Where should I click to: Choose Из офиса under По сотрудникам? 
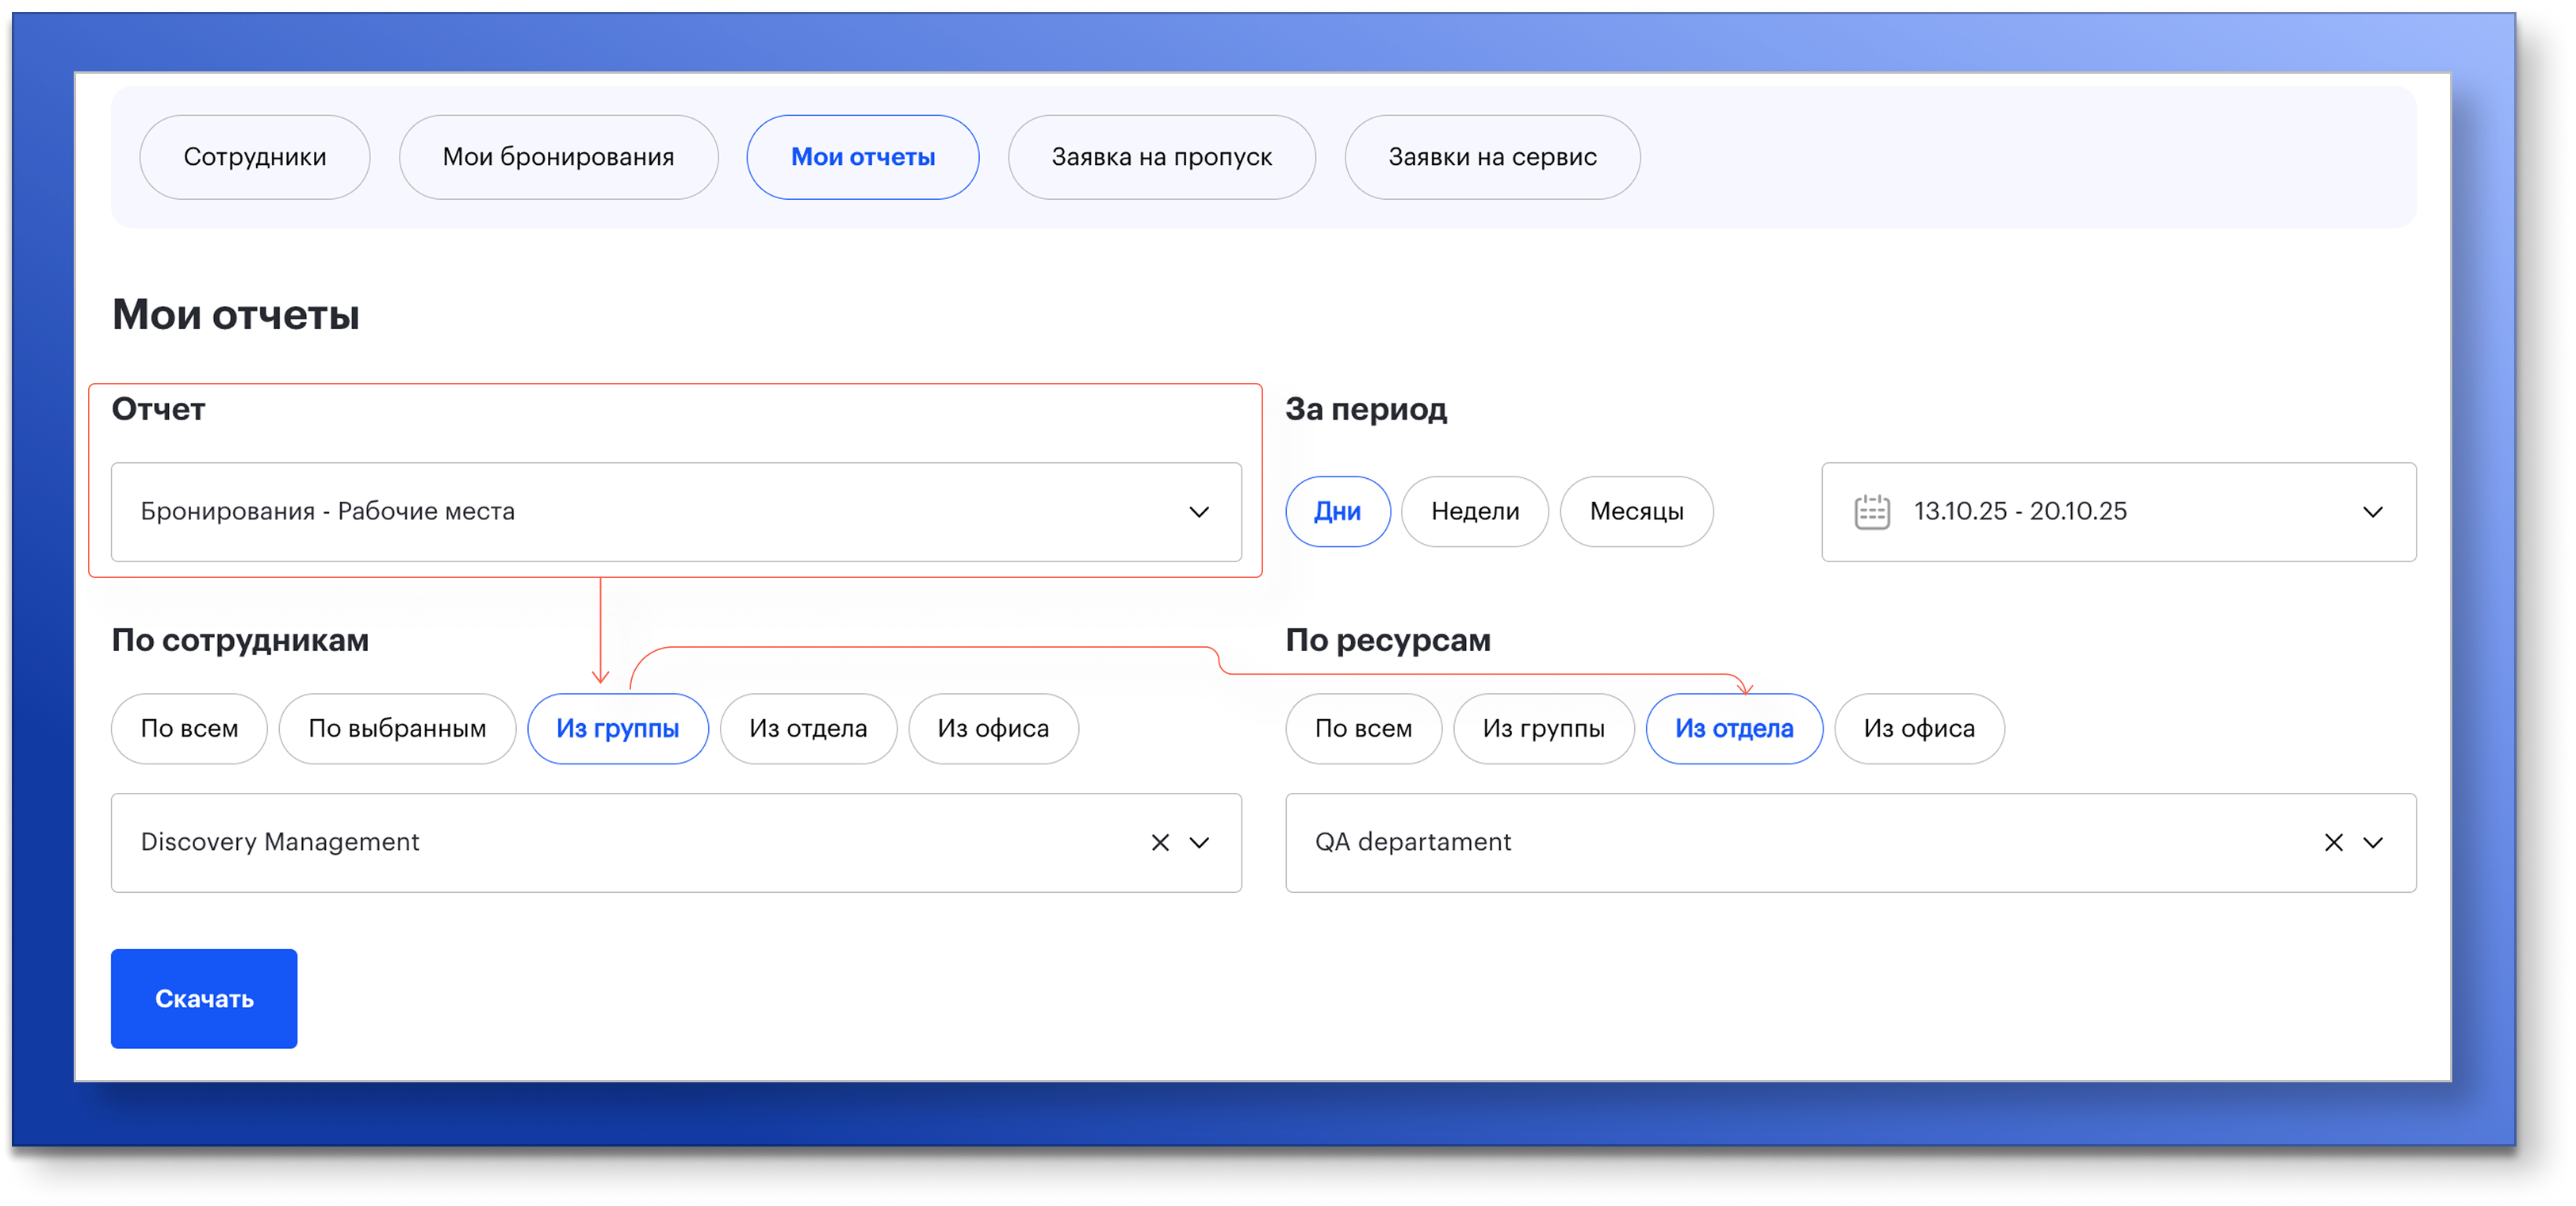992,729
